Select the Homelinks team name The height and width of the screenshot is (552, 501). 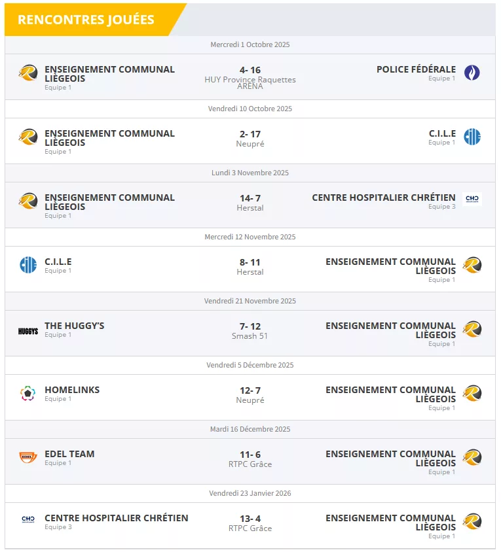72,390
